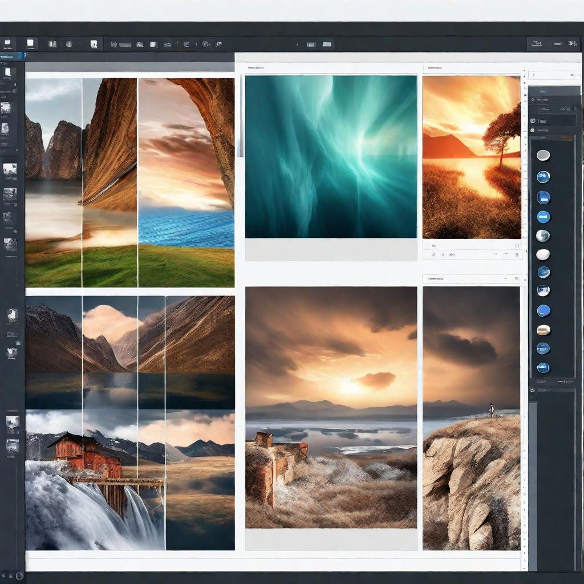The width and height of the screenshot is (584, 584).
Task: Select the header tab above the sunset tree image
Action: tap(435, 68)
